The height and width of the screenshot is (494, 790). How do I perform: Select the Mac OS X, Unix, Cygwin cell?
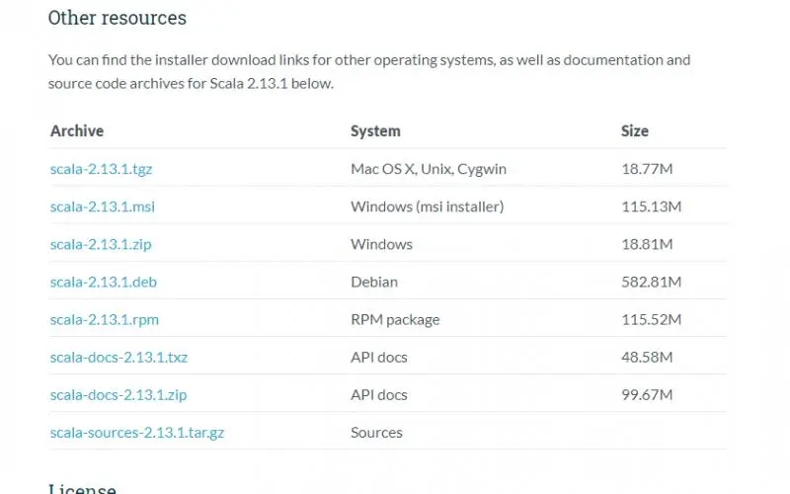pos(429,169)
